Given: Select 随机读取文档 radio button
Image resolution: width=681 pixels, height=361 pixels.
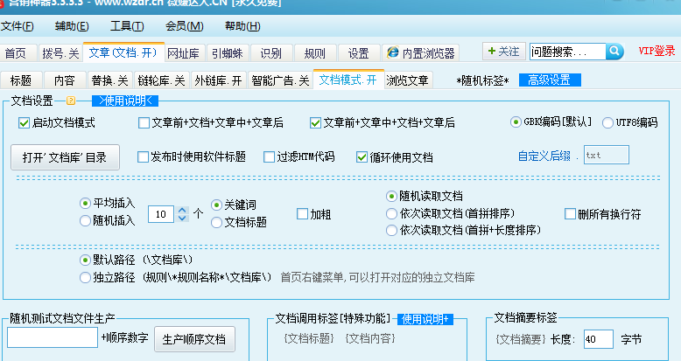Looking at the screenshot, I should click(x=425, y=196).
